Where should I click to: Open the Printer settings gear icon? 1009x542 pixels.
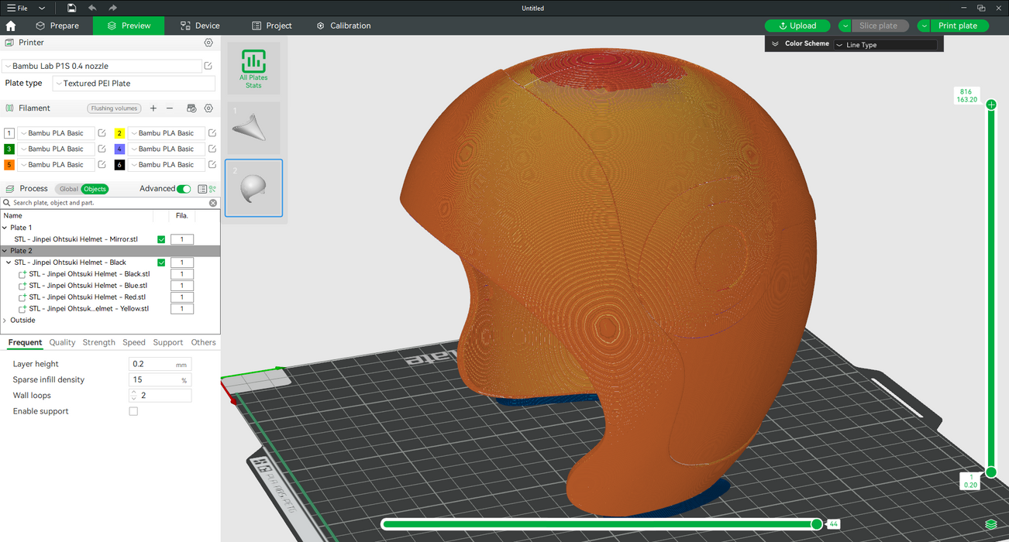(x=208, y=43)
